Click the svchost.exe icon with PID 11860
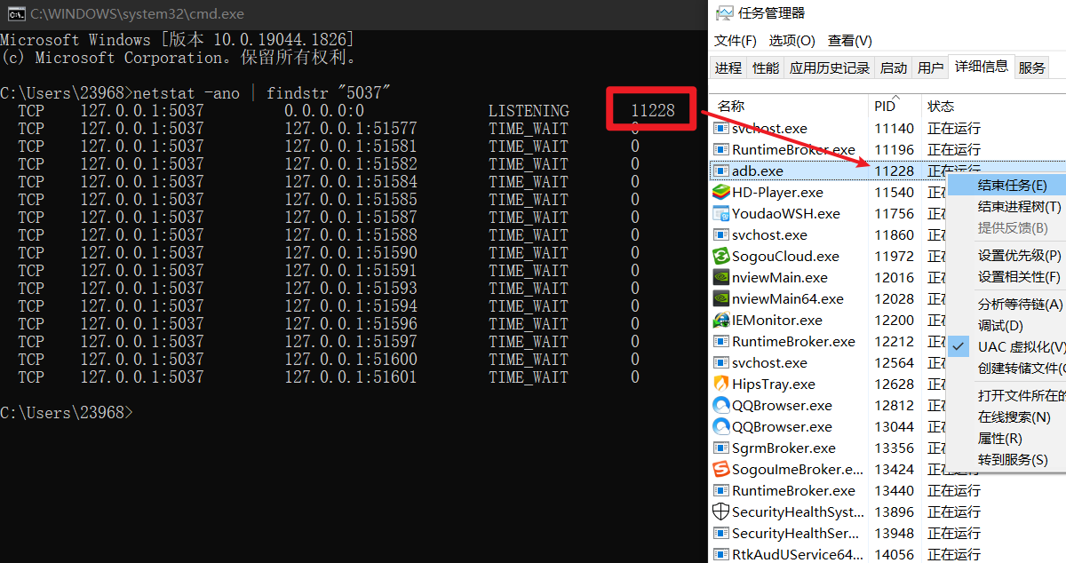Screen dimensions: 1066x563 coord(721,234)
